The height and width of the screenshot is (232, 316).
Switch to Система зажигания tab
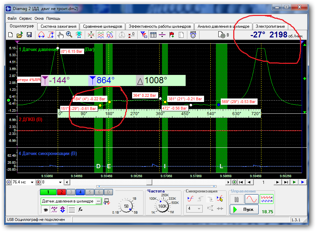pos(58,26)
